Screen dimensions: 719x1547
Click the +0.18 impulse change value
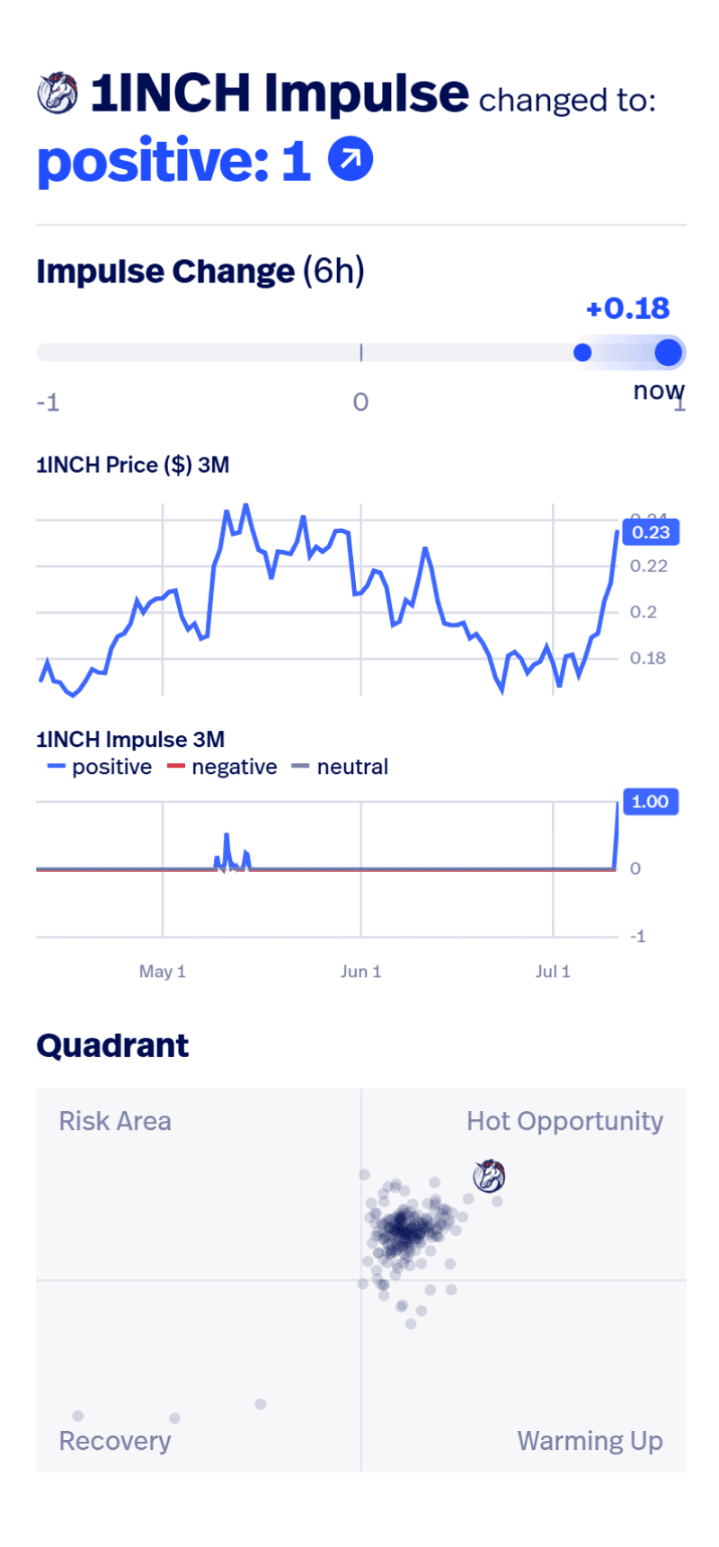(x=627, y=308)
